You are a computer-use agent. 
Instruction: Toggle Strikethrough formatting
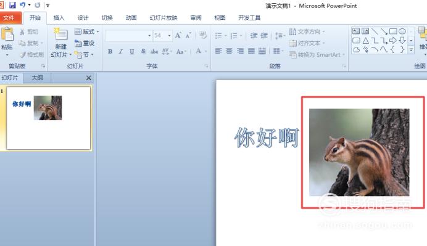point(154,51)
